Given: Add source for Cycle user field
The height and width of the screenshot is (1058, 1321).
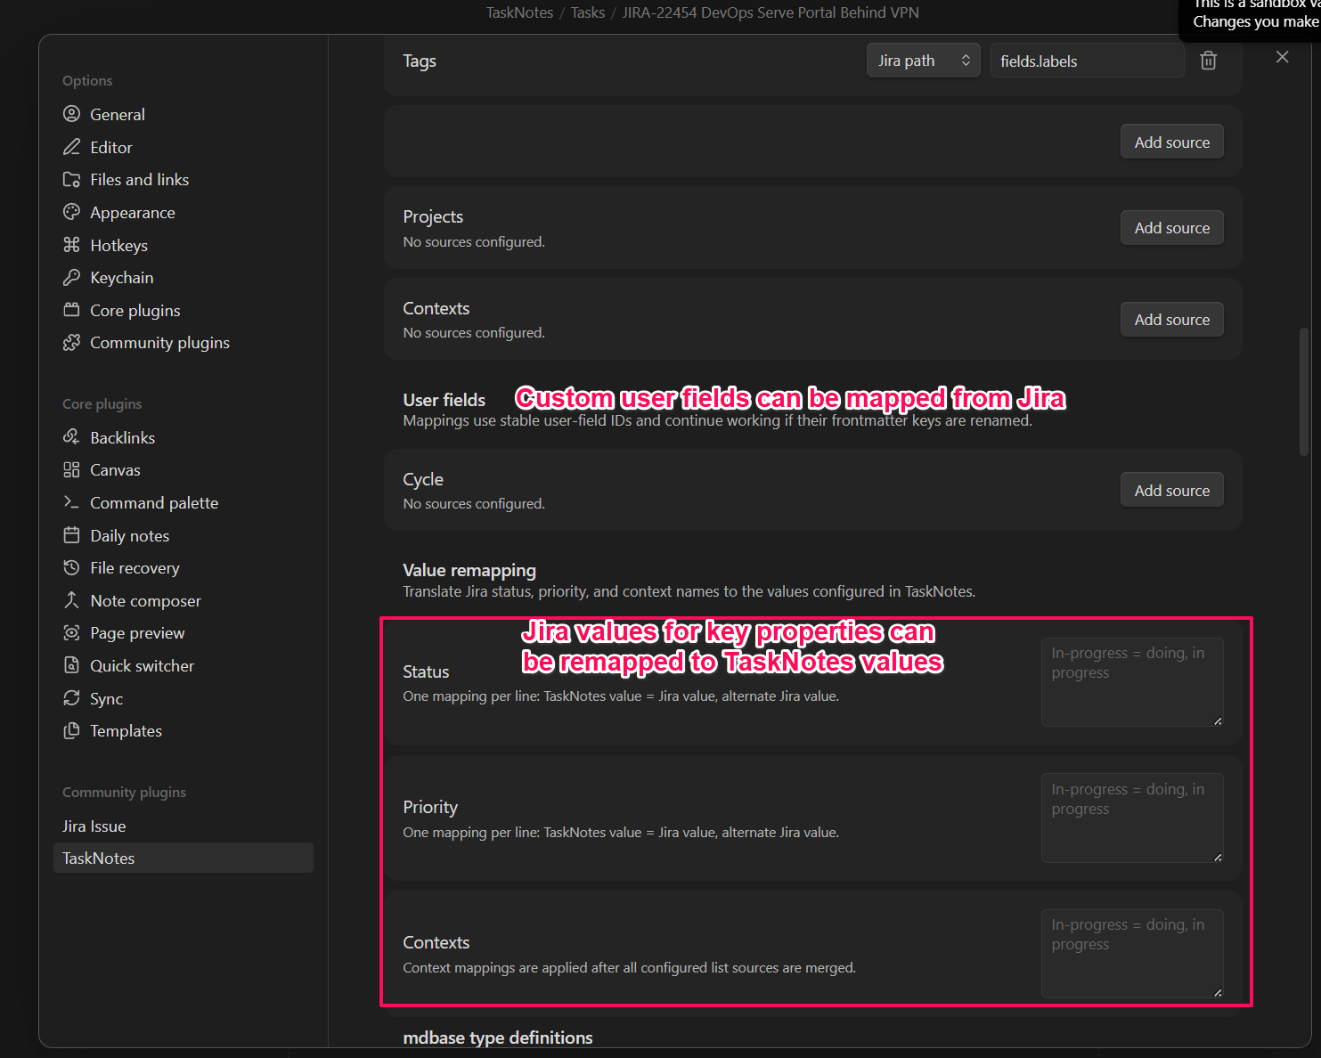Looking at the screenshot, I should click(x=1171, y=490).
